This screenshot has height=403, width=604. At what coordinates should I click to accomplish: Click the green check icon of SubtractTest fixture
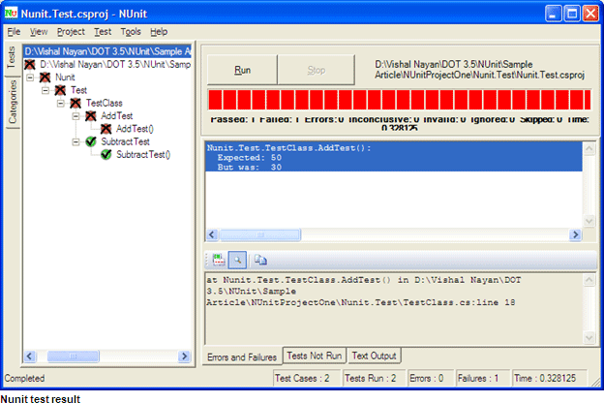point(91,141)
